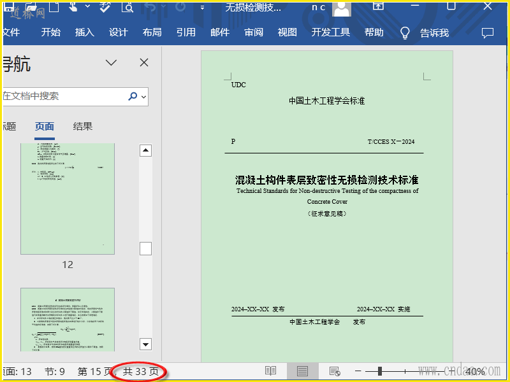Open the comments speech bubble icon
510x382 pixels.
488,33
